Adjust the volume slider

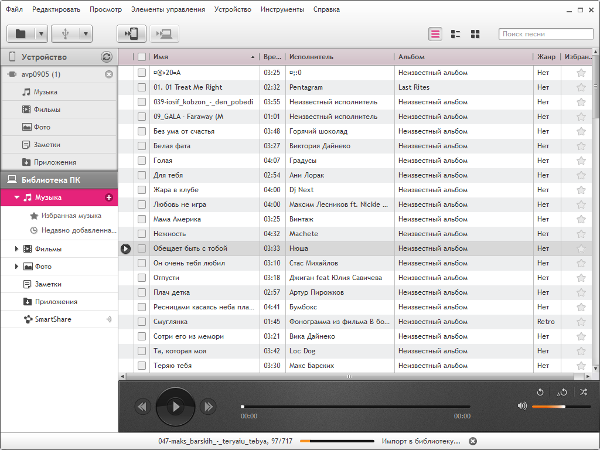(561, 407)
